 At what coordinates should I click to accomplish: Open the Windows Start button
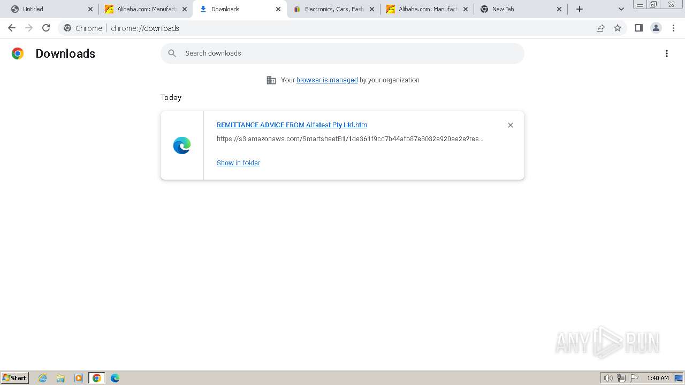[15, 378]
